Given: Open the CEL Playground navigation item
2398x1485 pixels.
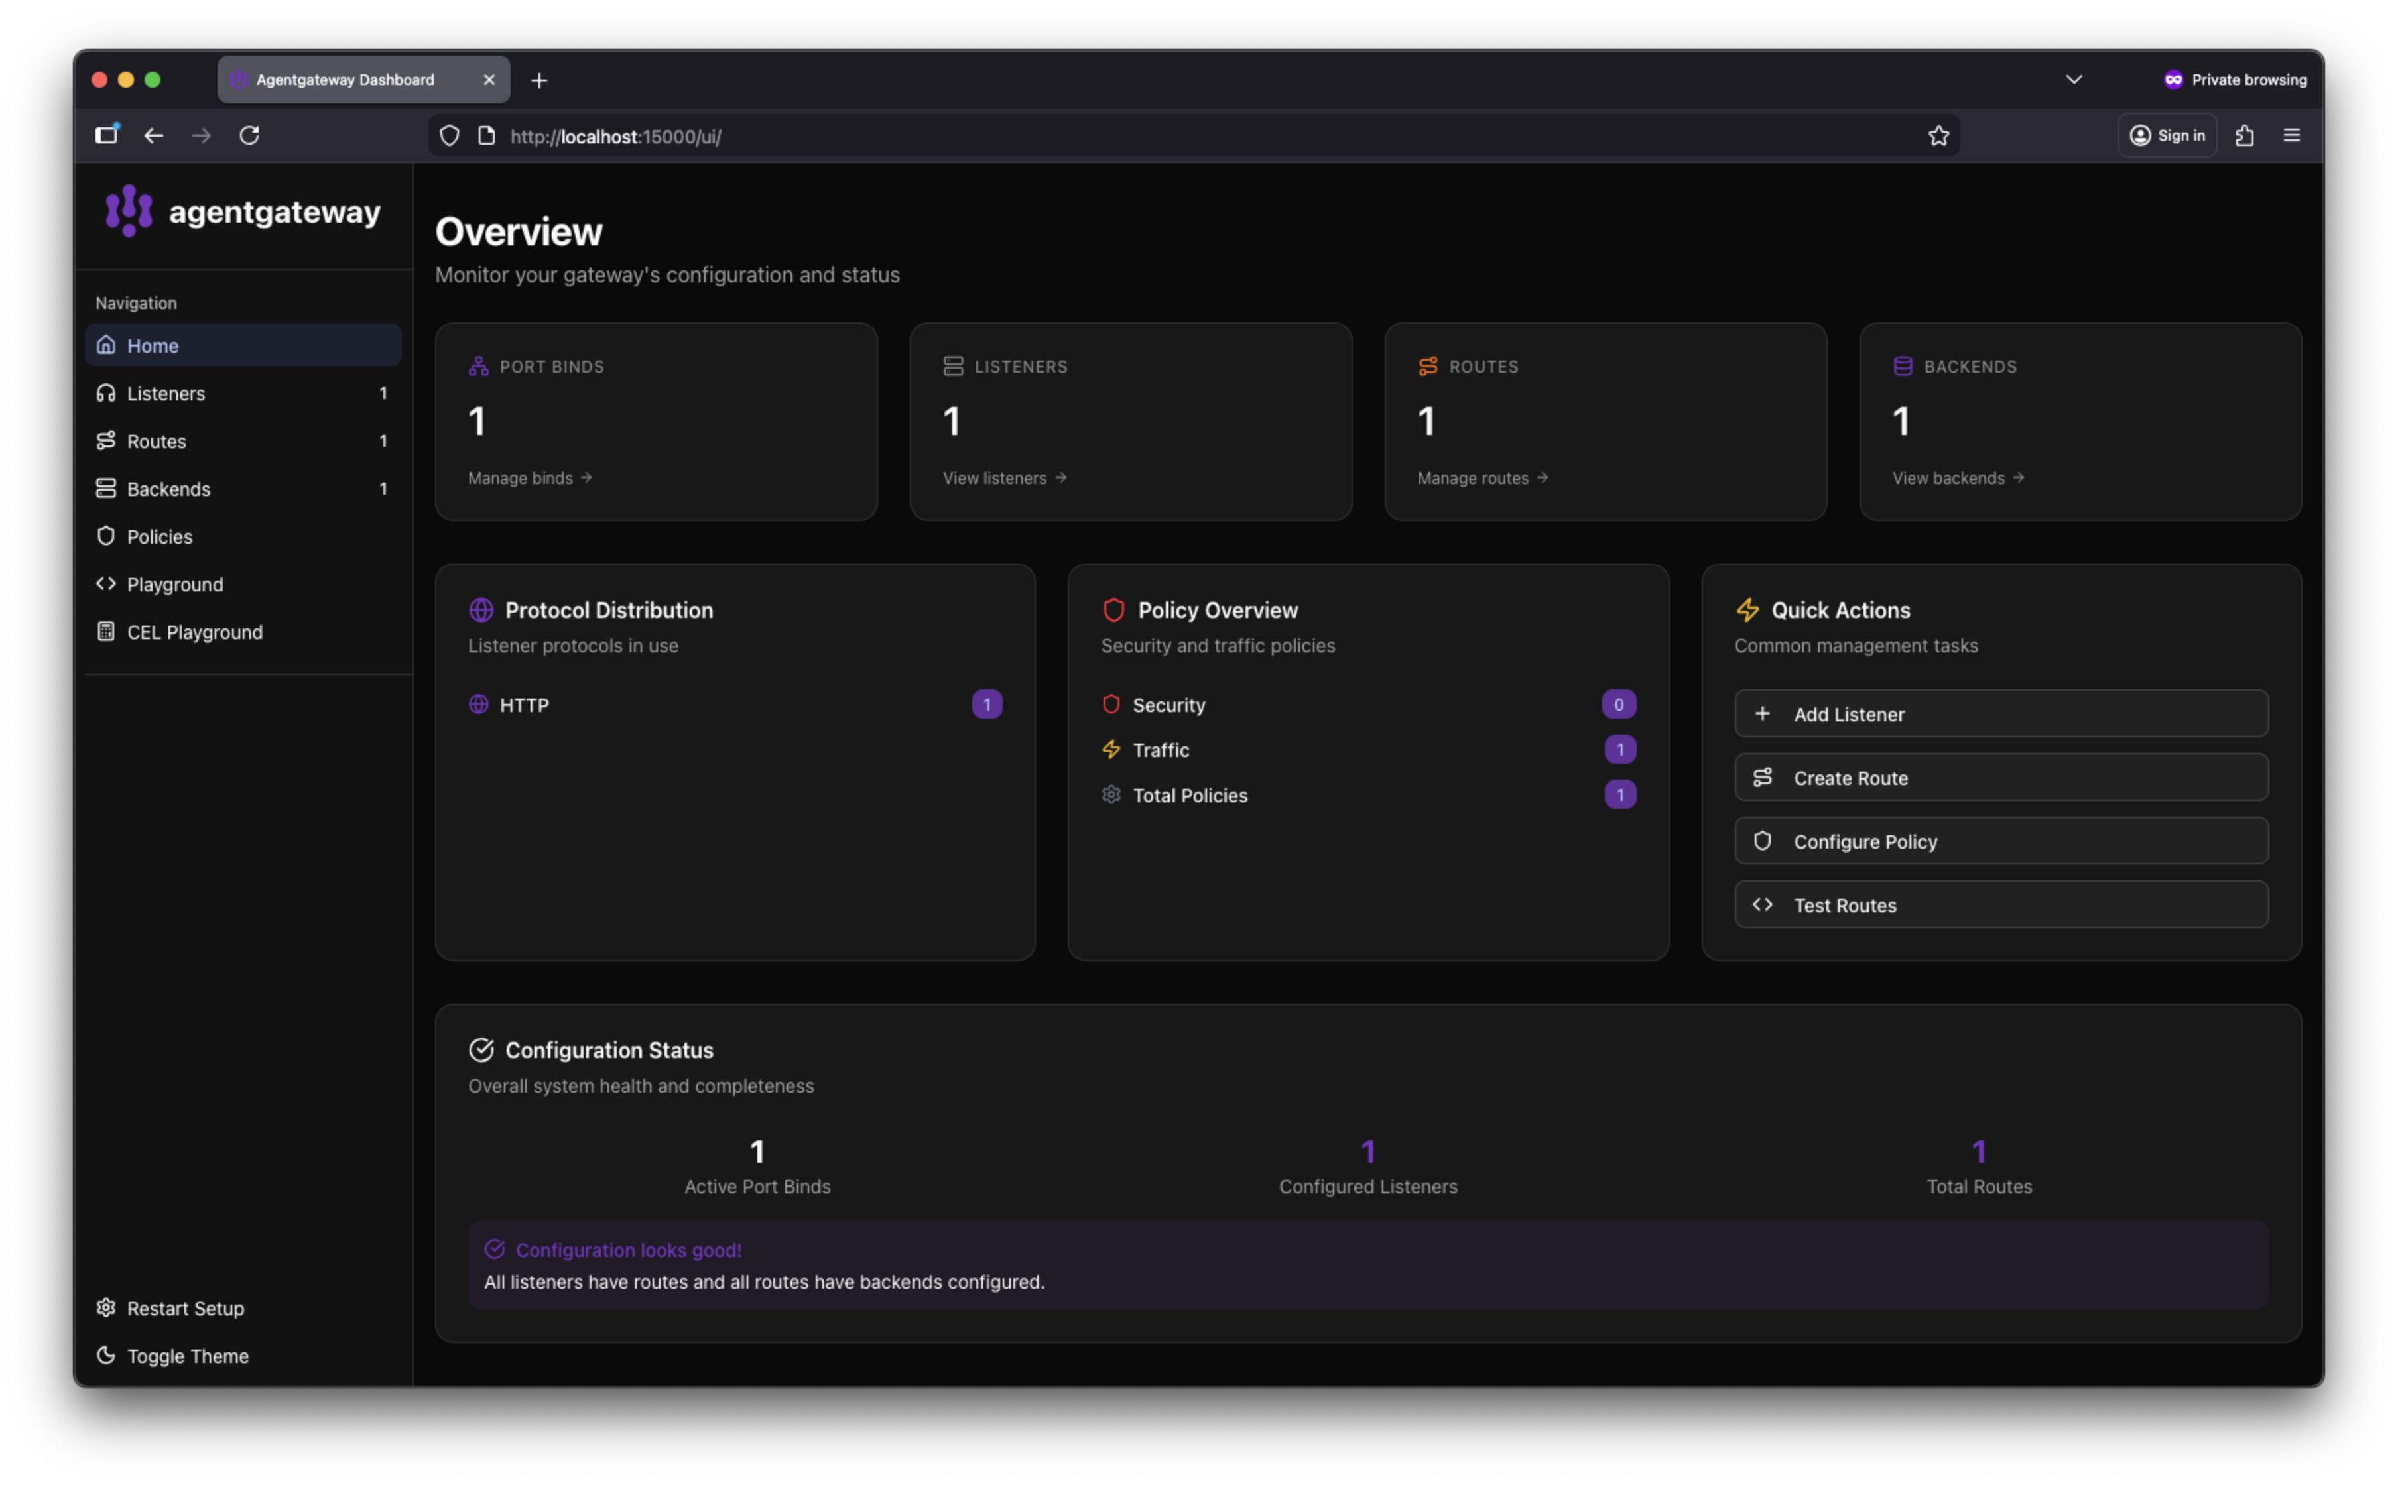Looking at the screenshot, I should coord(194,632).
